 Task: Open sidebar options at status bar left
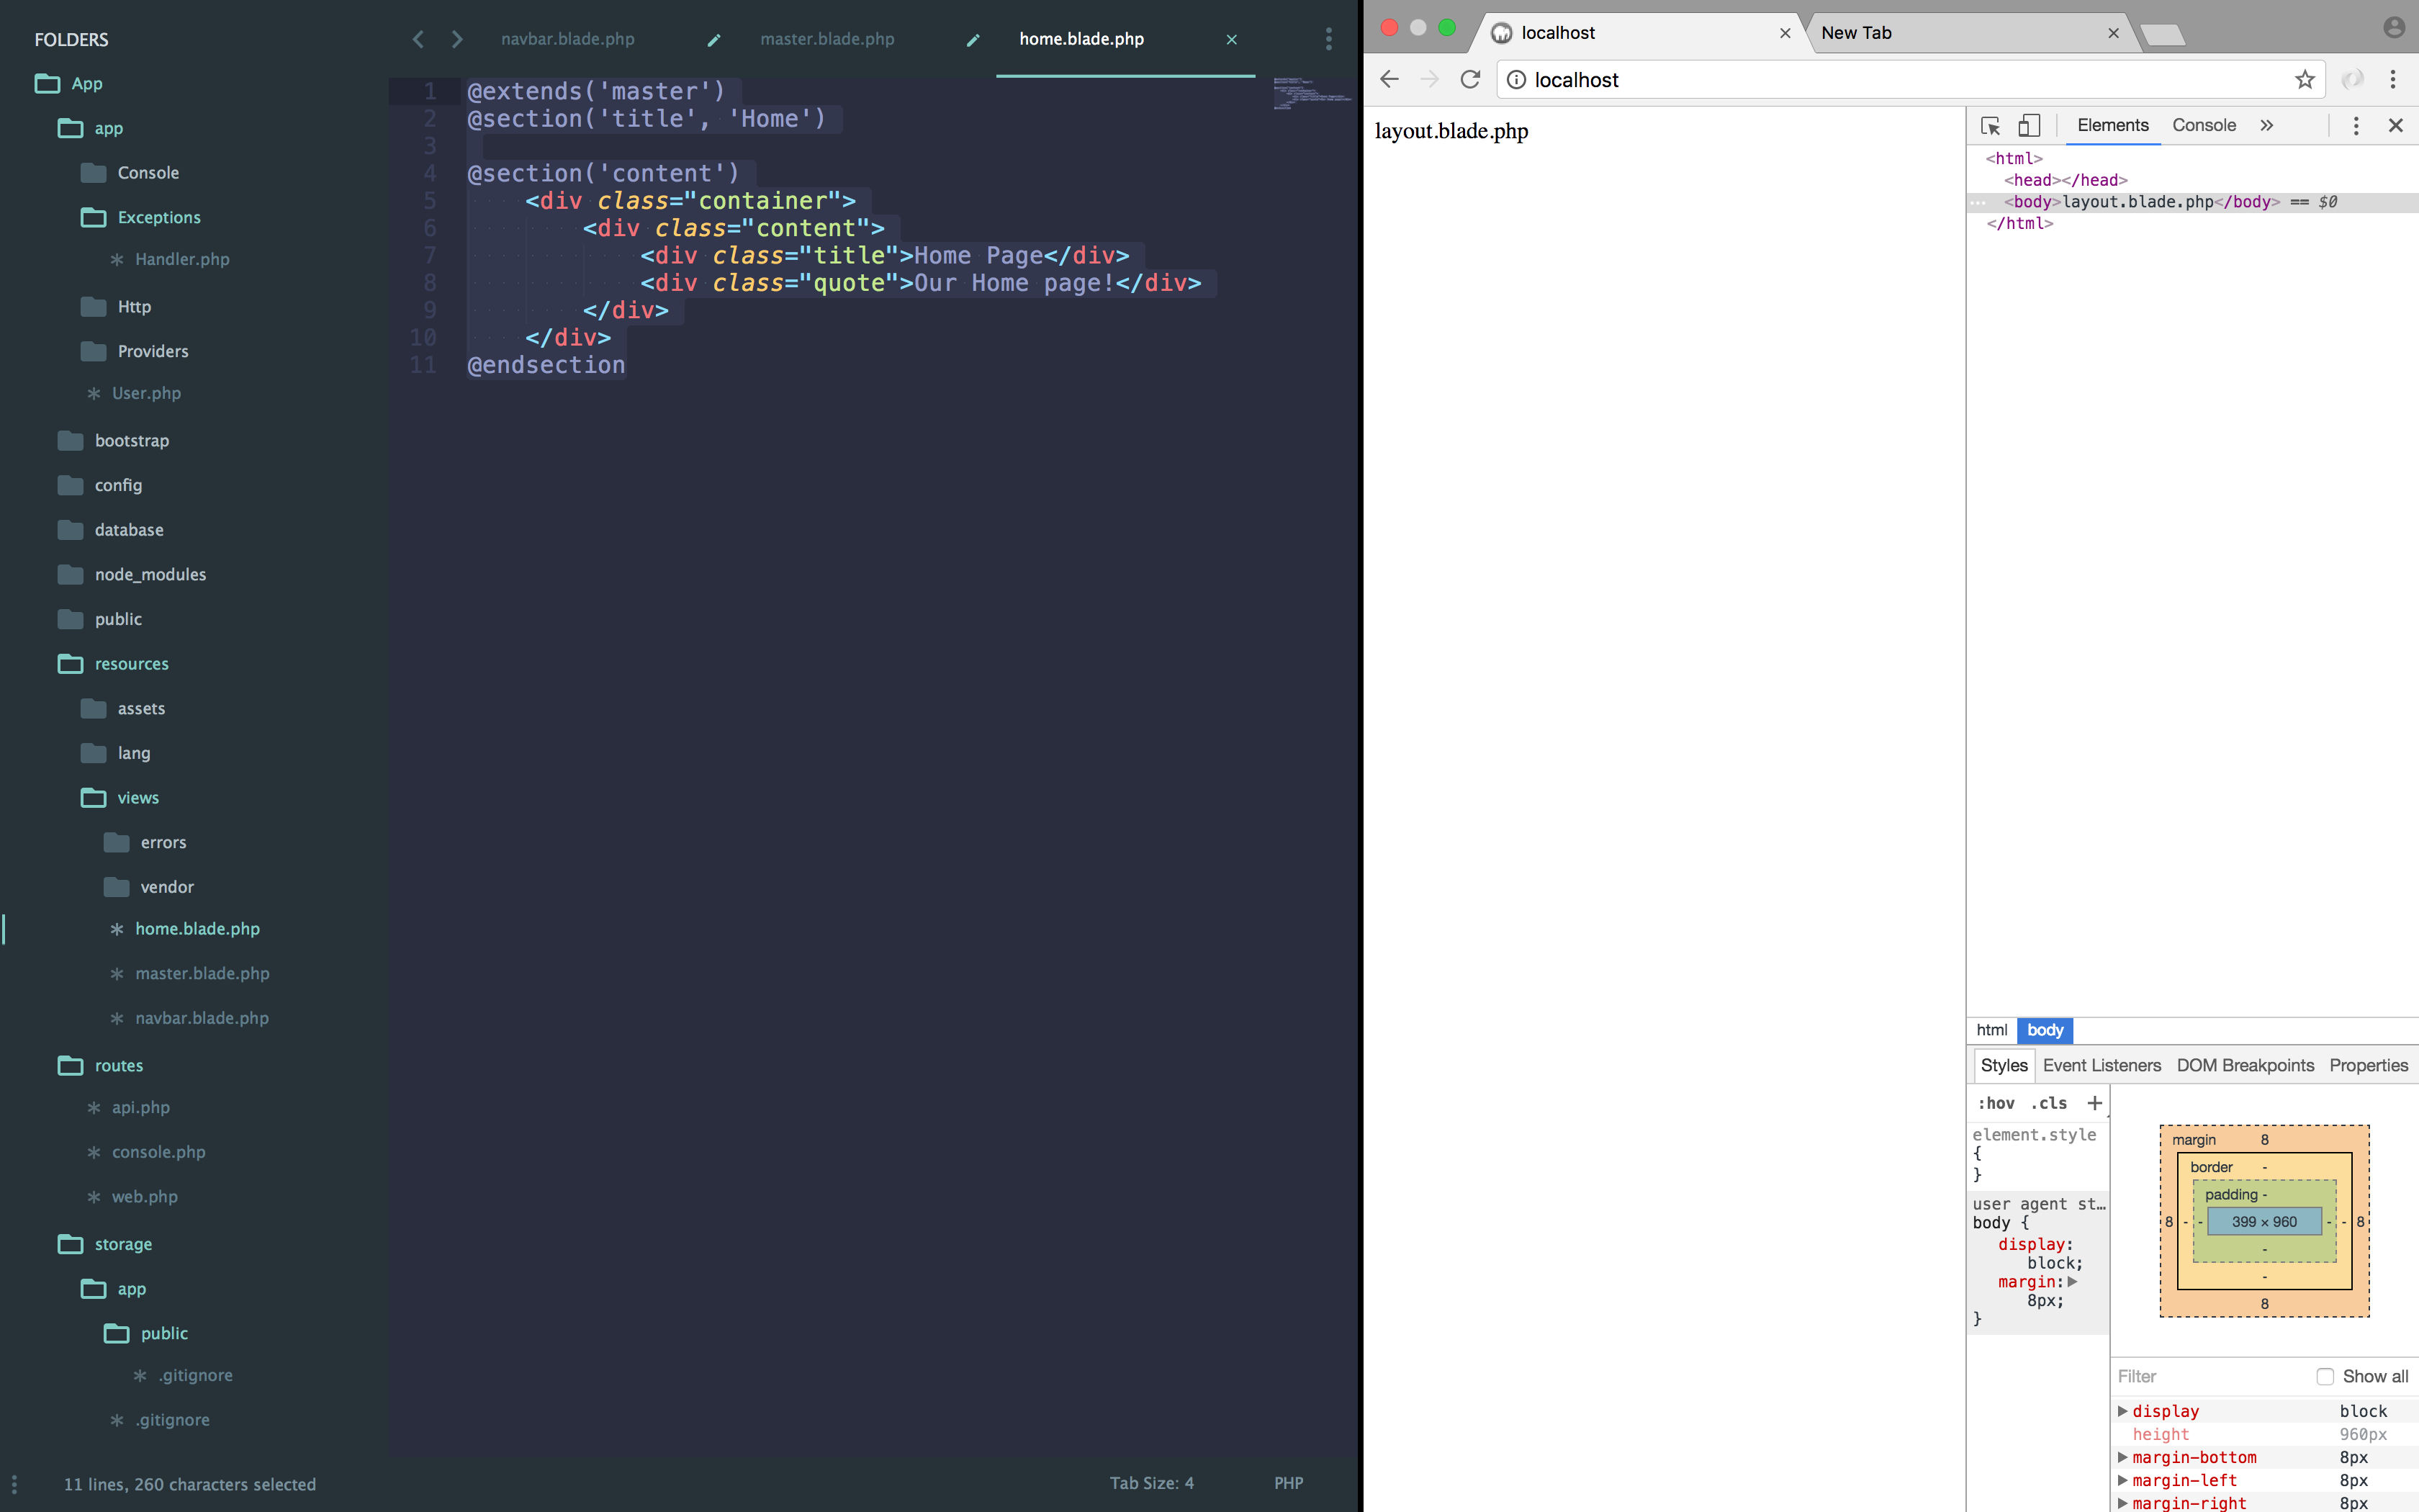[x=14, y=1484]
